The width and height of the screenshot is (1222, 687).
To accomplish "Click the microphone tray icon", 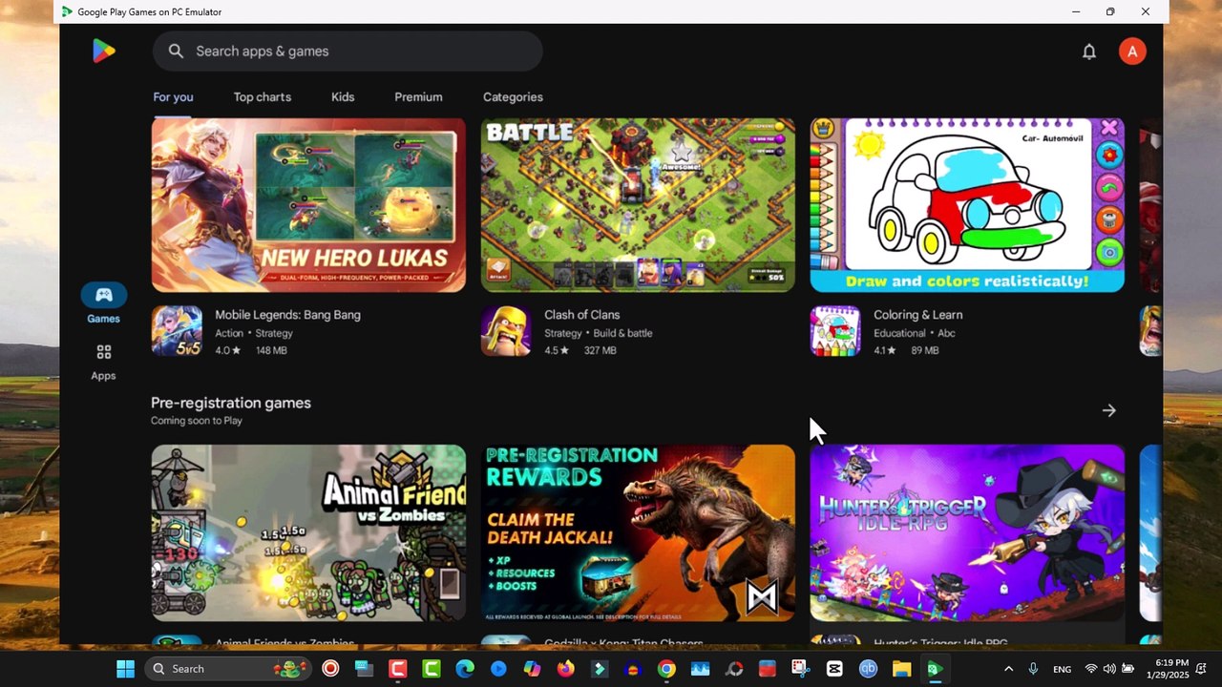I will (x=1033, y=669).
